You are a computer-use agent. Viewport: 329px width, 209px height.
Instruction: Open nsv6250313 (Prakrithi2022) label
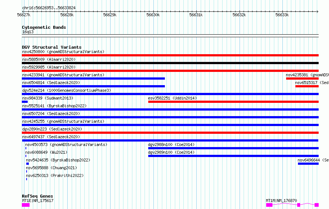(x=55, y=175)
